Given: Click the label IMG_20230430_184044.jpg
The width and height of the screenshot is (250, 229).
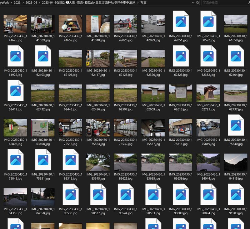Looking at the screenshot, I should coord(208,176).
